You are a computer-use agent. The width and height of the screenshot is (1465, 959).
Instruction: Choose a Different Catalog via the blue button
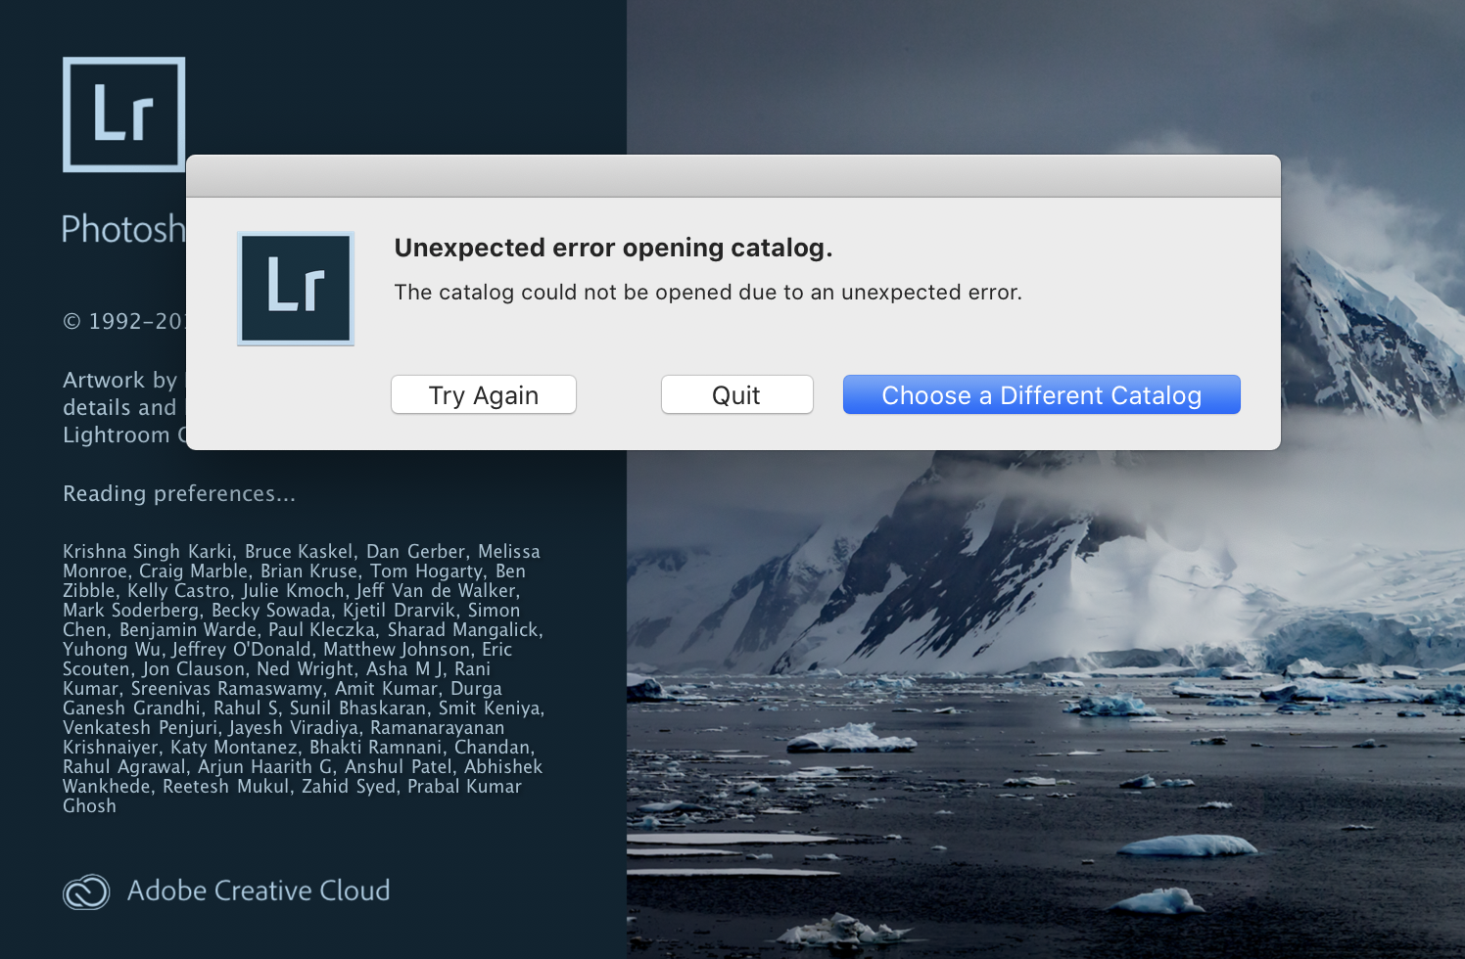pyautogui.click(x=1041, y=394)
